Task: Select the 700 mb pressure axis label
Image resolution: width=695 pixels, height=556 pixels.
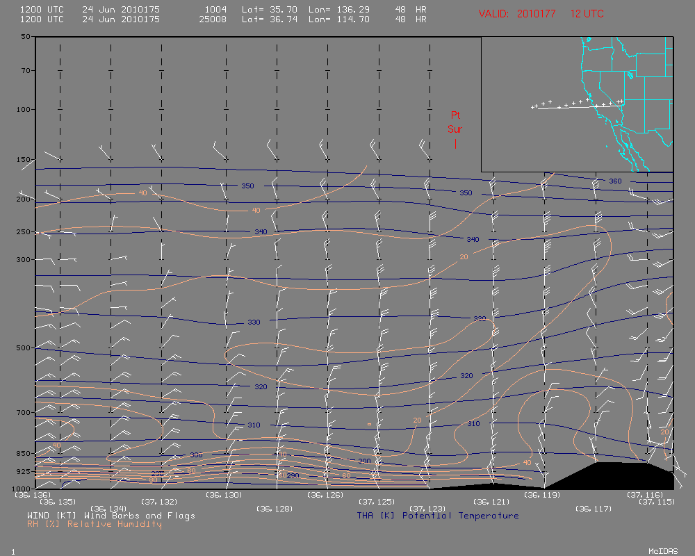Action: point(23,412)
